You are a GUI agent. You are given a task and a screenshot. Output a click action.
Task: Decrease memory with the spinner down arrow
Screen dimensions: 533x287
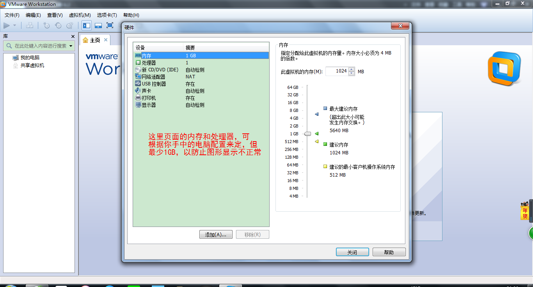tap(352, 73)
